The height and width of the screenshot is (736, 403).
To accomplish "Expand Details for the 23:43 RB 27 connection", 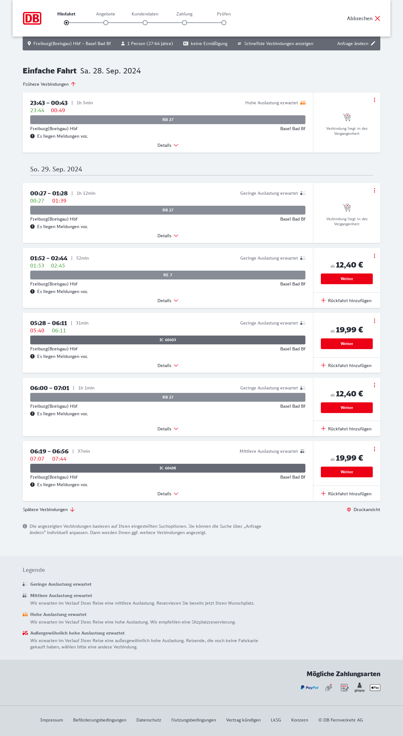I will pyautogui.click(x=168, y=145).
